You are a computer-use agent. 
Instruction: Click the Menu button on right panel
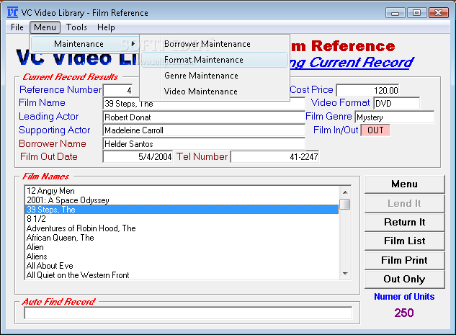point(405,184)
